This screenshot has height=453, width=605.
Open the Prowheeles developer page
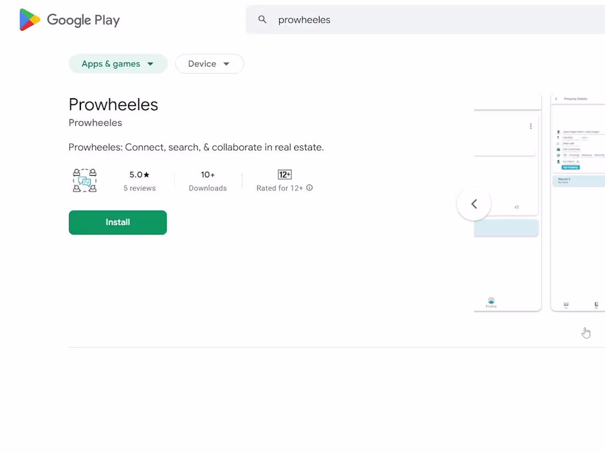pyautogui.click(x=95, y=122)
